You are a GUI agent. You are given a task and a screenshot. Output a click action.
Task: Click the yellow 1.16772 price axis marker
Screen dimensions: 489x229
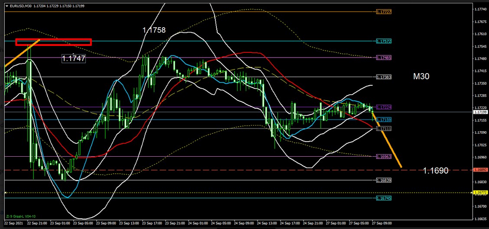coord(480,192)
